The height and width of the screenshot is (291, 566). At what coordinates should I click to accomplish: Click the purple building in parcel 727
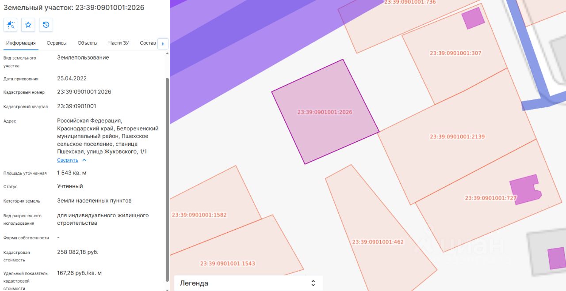coord(525,190)
